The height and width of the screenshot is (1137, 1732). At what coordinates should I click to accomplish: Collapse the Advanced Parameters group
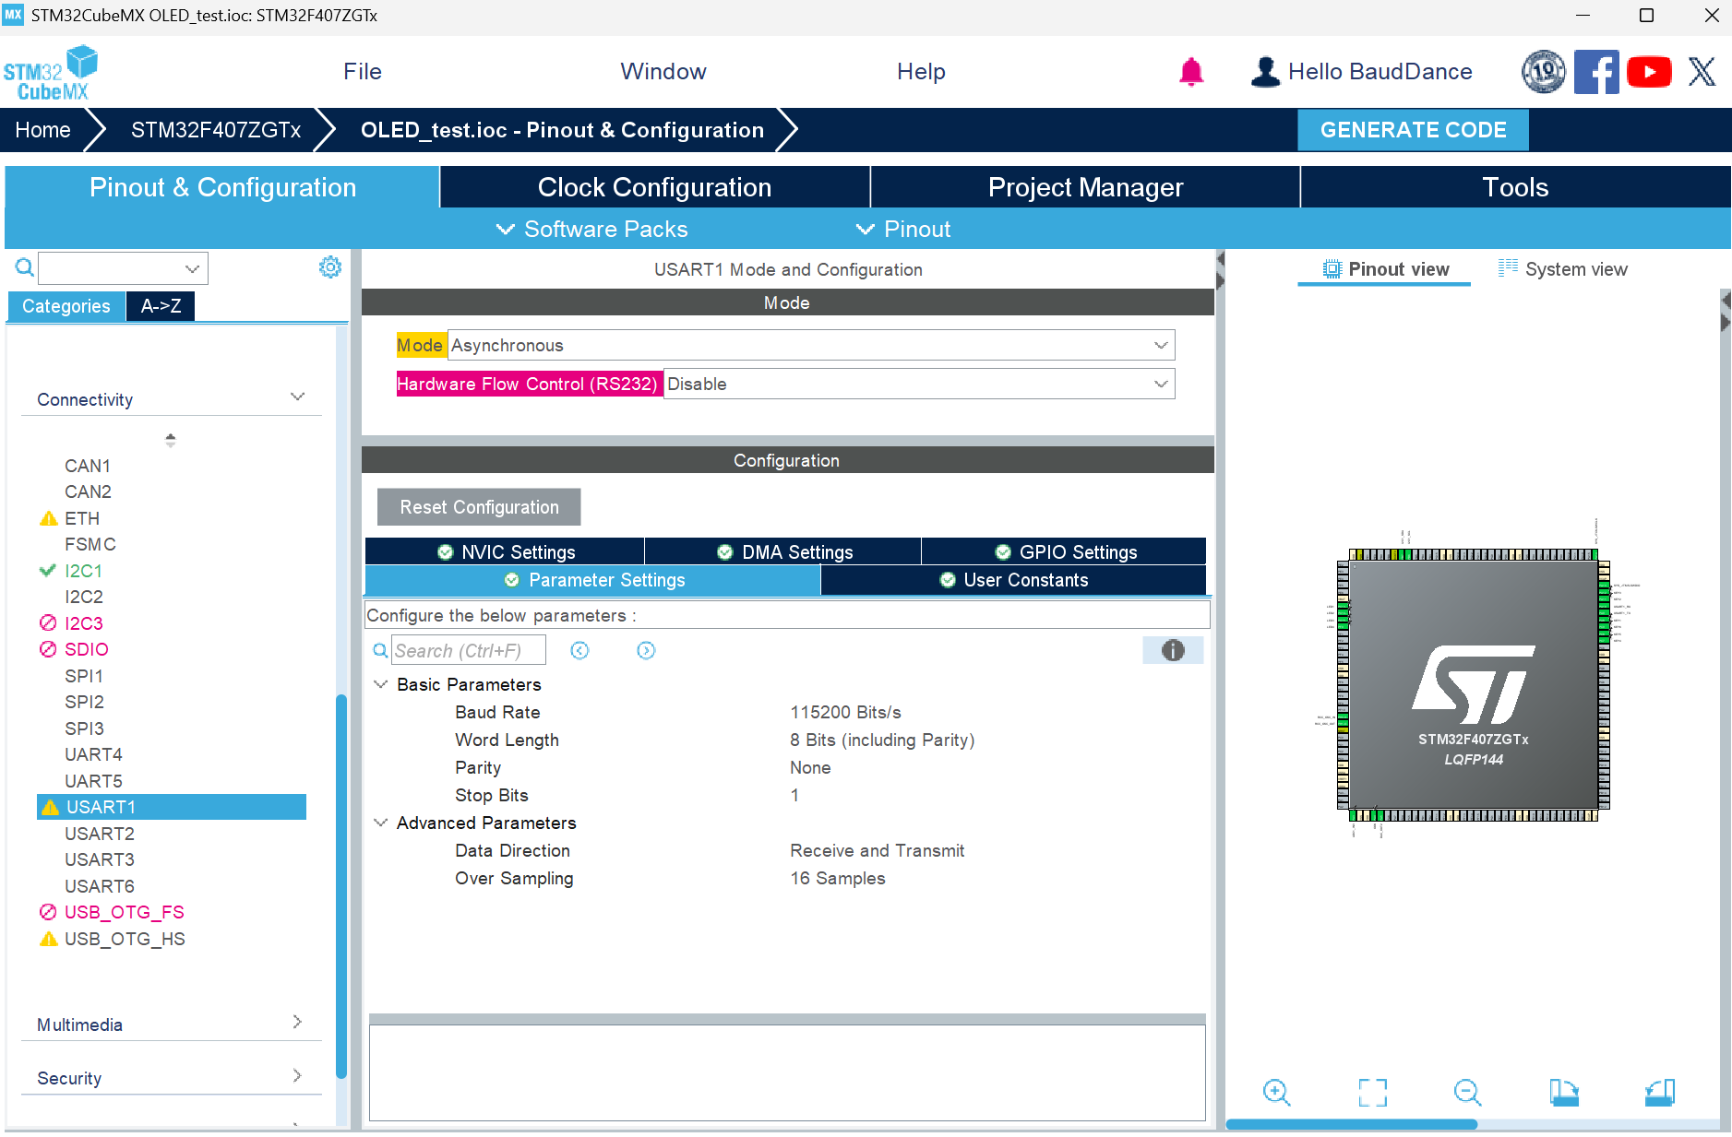pos(380,823)
